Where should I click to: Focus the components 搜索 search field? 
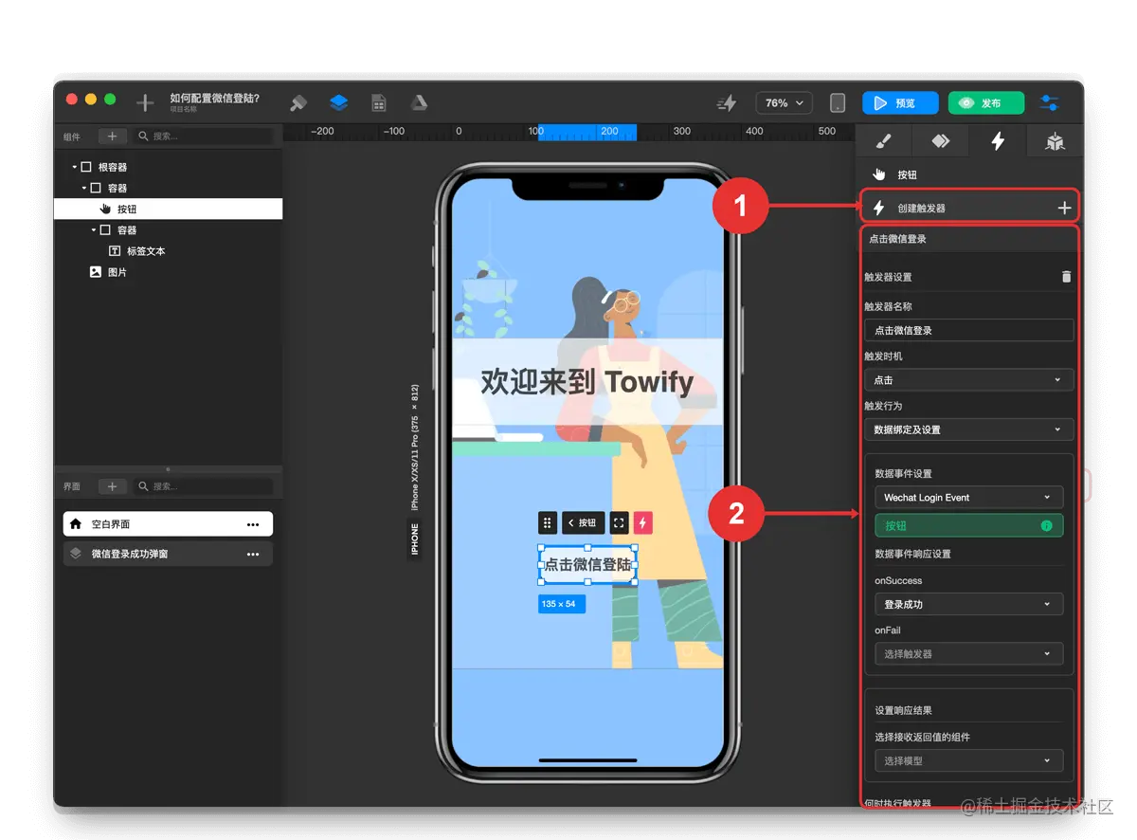[x=203, y=137]
